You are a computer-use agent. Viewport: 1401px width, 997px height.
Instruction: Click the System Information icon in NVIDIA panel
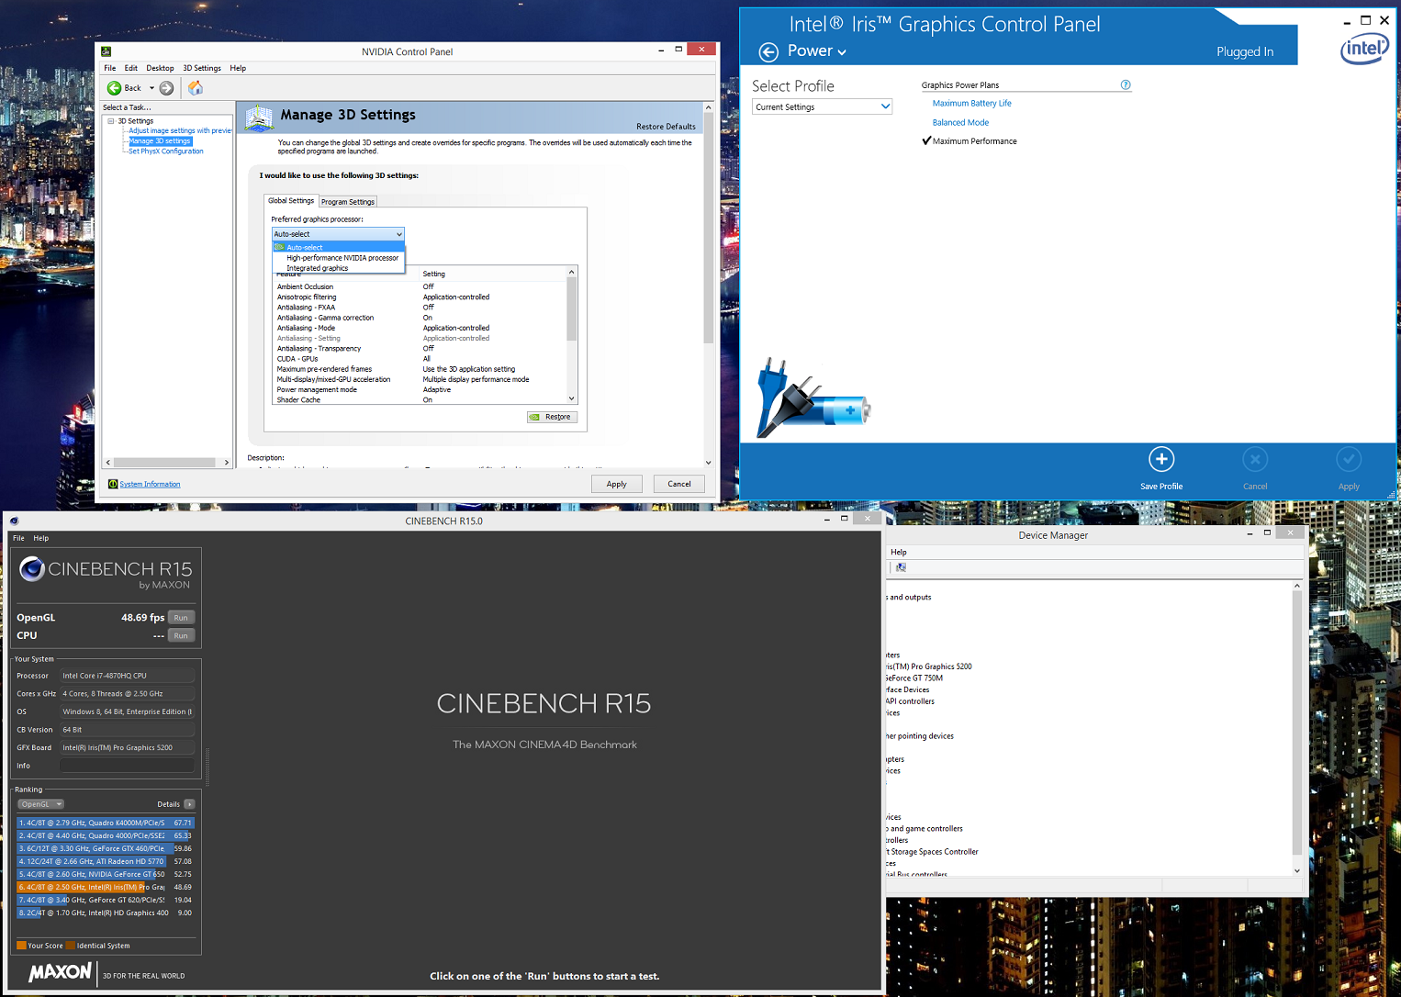point(113,484)
